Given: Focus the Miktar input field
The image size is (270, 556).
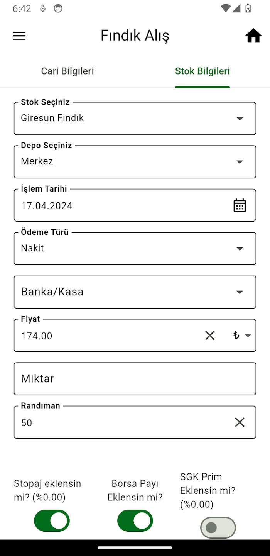Looking at the screenshot, I should [135, 379].
